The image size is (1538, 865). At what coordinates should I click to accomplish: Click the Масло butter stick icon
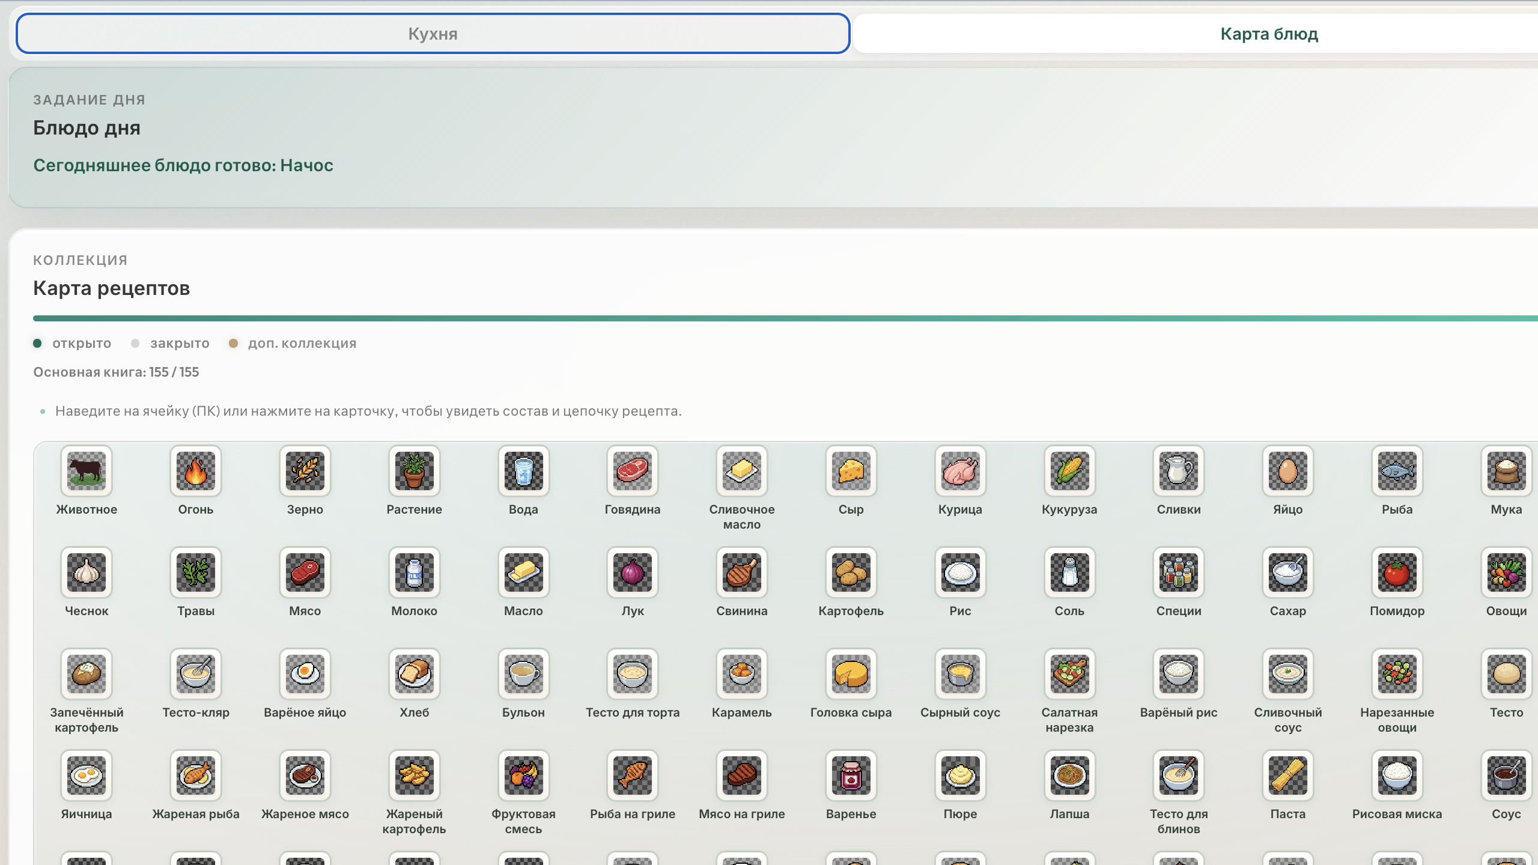[x=524, y=572]
